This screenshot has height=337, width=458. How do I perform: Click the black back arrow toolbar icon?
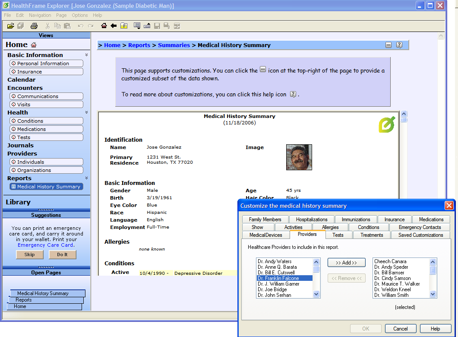[114, 26]
